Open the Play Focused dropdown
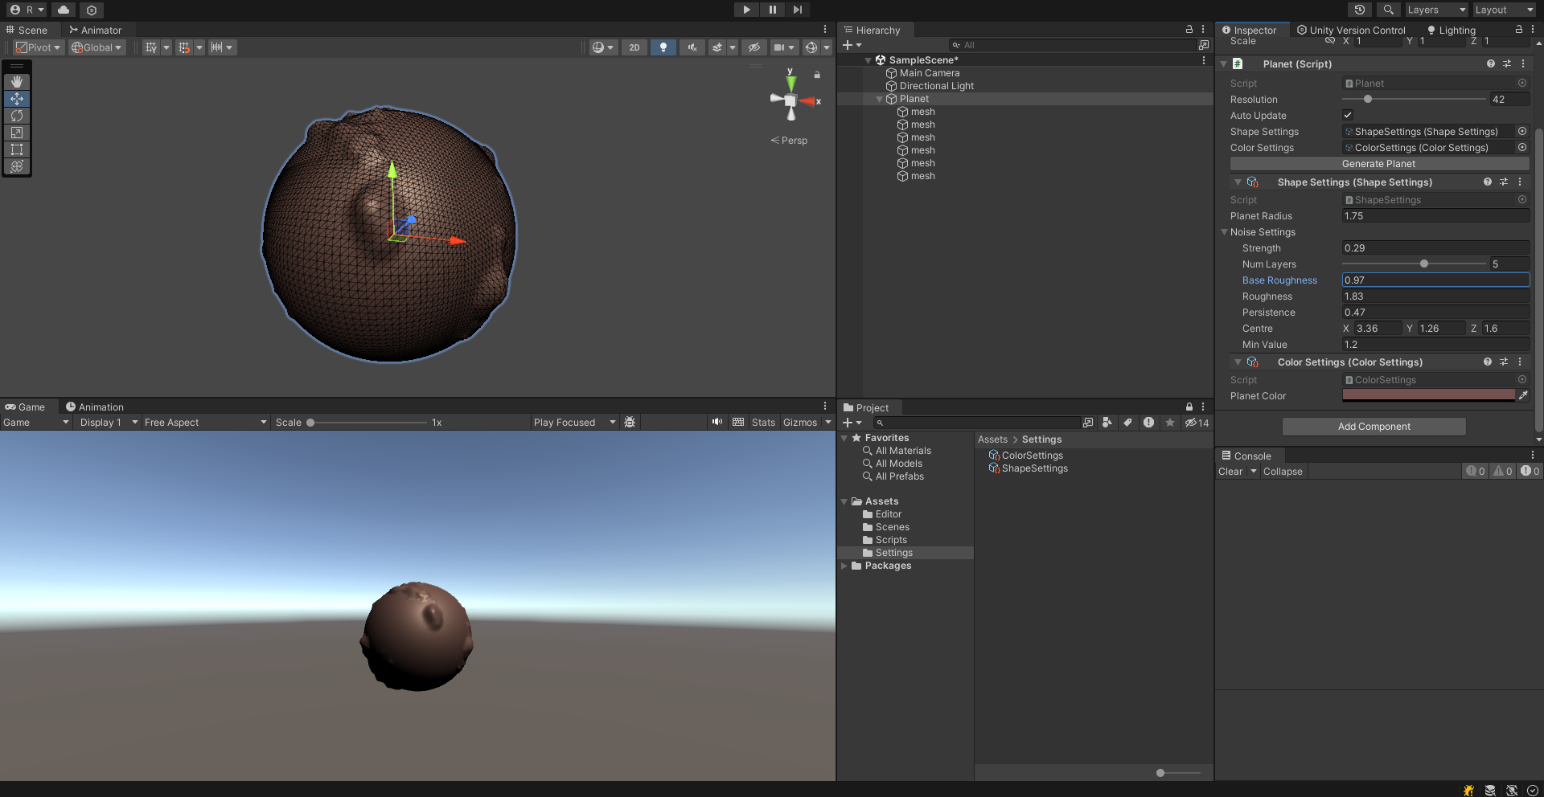Screen dimensions: 1544x797 574,423
